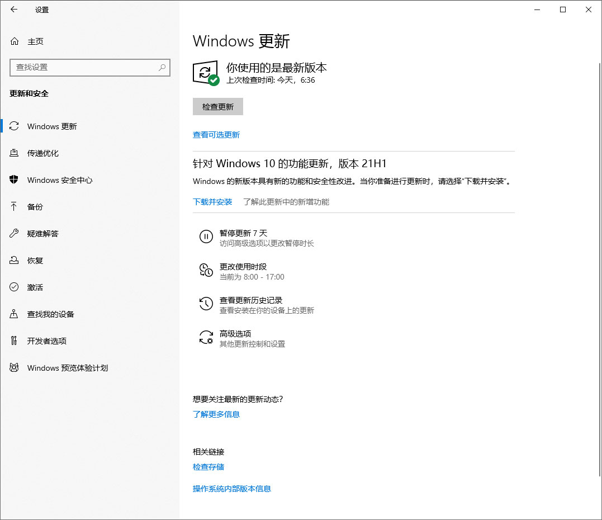
Task: 点击暂停更新 7 天的暂停图标
Action: coord(206,237)
